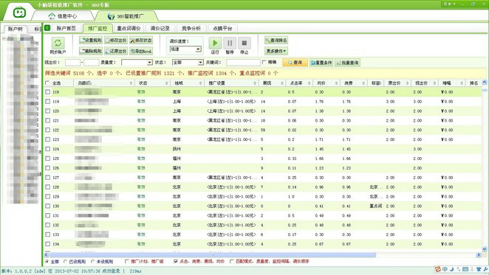Image resolution: width=489 pixels, height=275 pixels.
Task: Switch to the 信息中心 tab
Action: [x=62, y=16]
